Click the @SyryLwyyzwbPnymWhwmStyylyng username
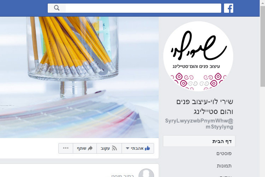The width and height of the screenshot is (265, 177). point(199,124)
